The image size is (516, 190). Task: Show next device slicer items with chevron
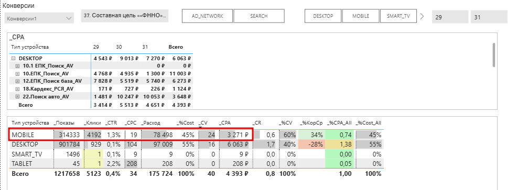[x=422, y=16]
